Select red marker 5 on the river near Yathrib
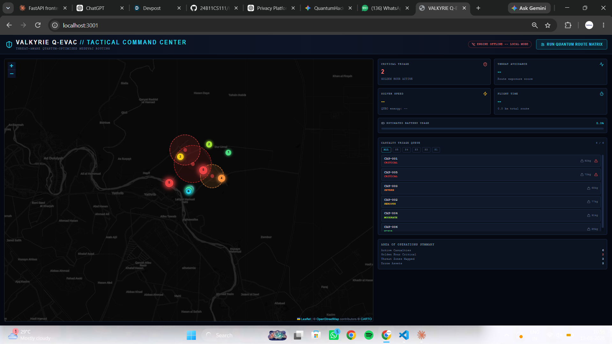 (169, 183)
